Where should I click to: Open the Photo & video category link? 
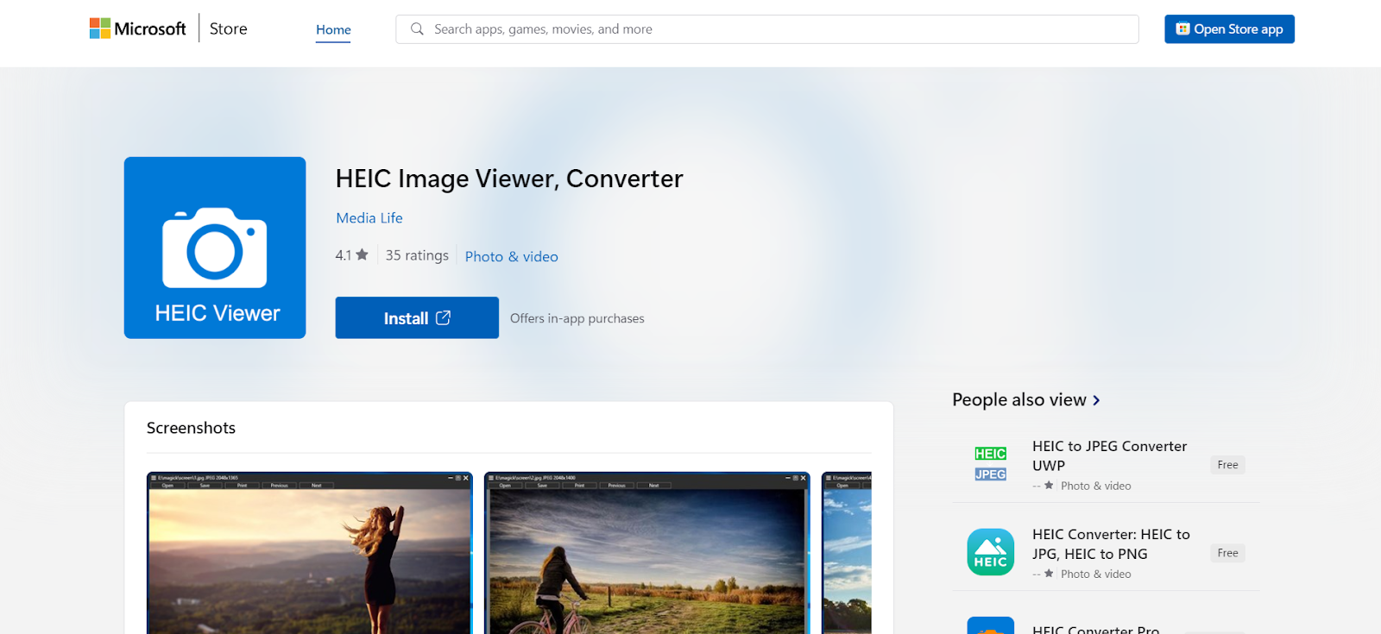[511, 256]
